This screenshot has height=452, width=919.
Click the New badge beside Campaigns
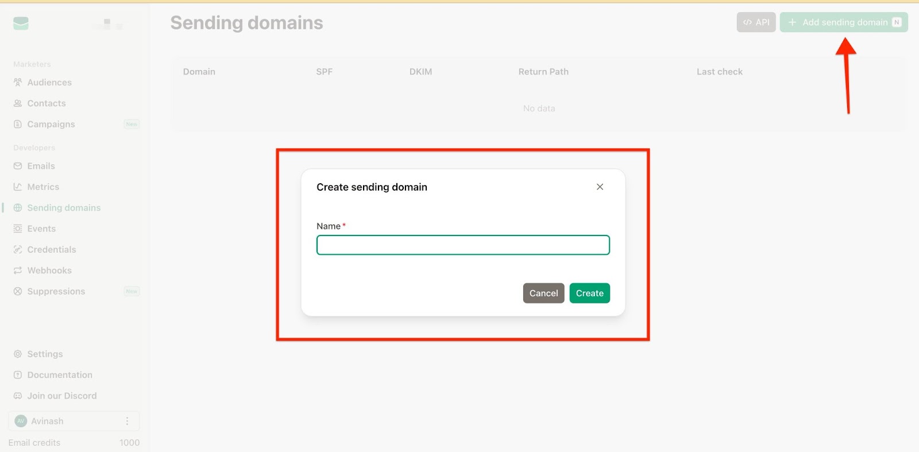coord(132,124)
